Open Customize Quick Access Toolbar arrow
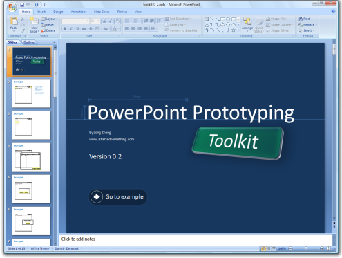 [44, 5]
